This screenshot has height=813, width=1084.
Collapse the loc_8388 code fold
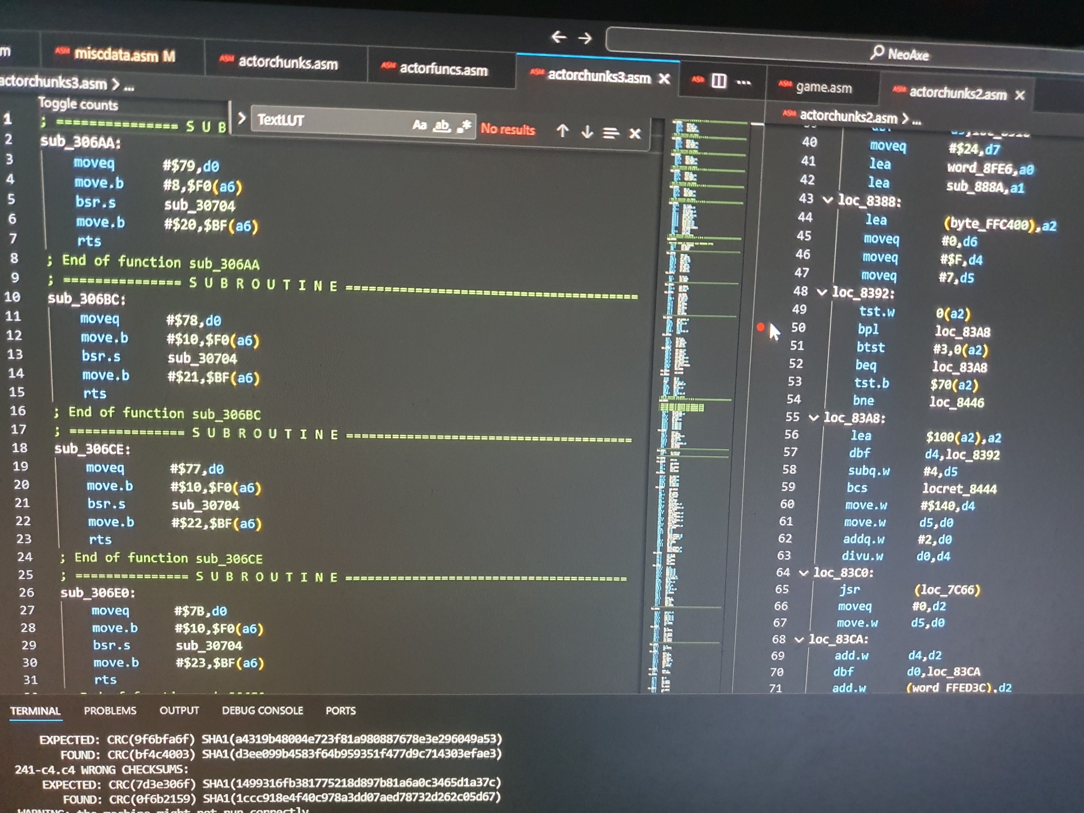coord(828,199)
